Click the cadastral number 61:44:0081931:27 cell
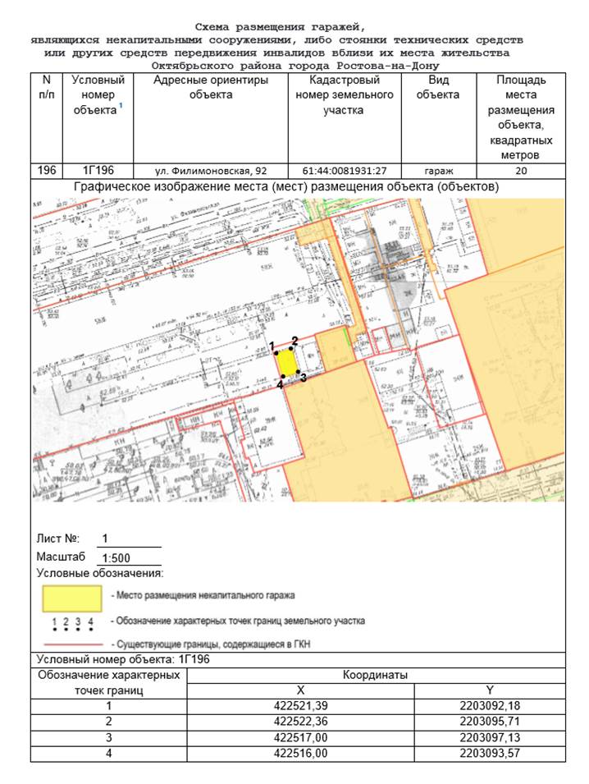 [x=345, y=171]
